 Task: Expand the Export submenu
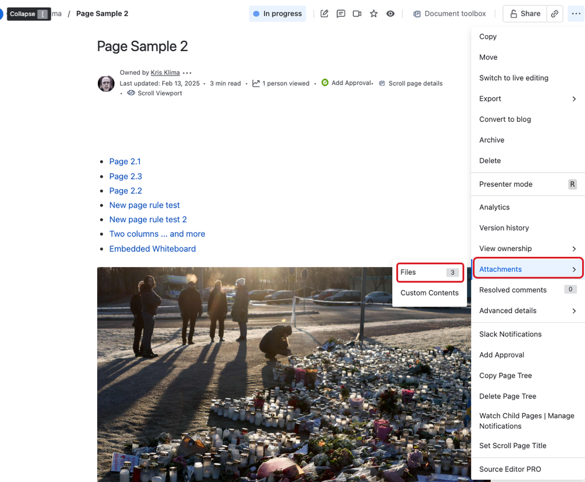click(x=528, y=98)
